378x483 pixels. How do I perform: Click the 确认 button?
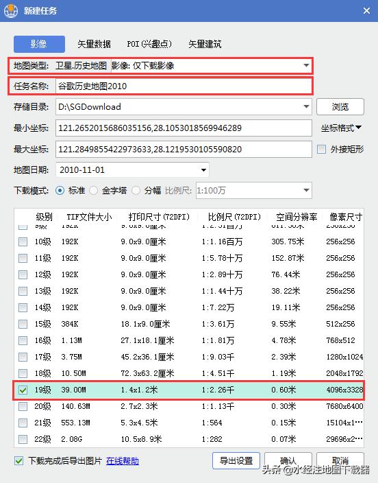(x=288, y=461)
